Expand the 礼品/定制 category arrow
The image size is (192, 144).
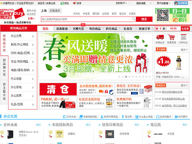[33, 104]
